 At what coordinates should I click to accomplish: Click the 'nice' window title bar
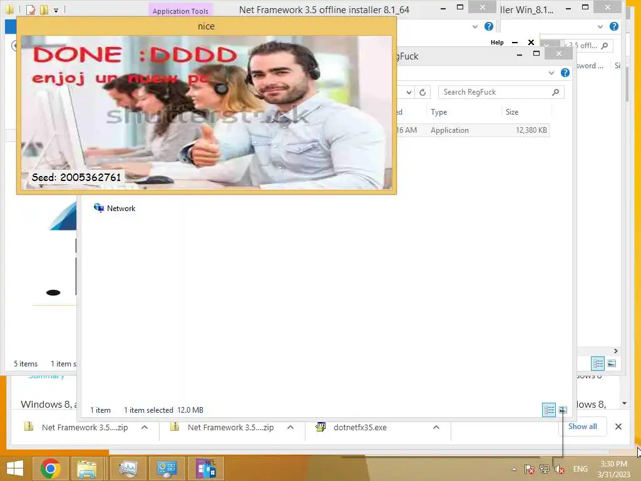(206, 26)
